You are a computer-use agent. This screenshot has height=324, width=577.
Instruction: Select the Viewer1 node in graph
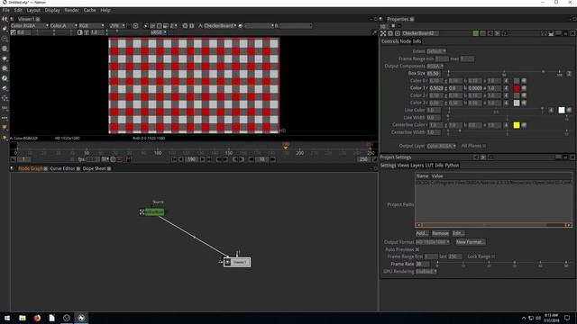click(237, 262)
